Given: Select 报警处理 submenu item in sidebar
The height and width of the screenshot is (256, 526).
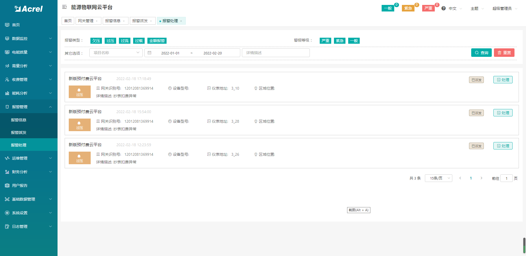Looking at the screenshot, I should [29, 145].
